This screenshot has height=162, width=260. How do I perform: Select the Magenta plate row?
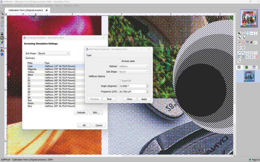click(x=56, y=69)
